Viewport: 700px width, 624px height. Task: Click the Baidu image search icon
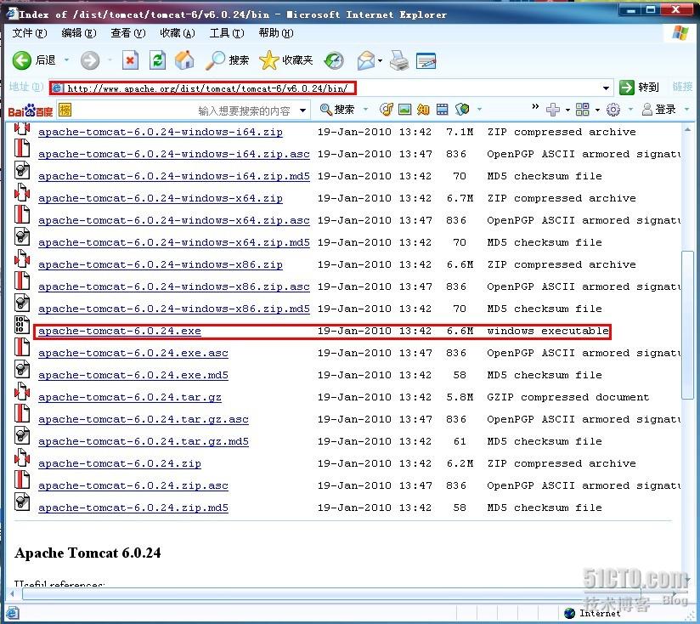coord(404,110)
